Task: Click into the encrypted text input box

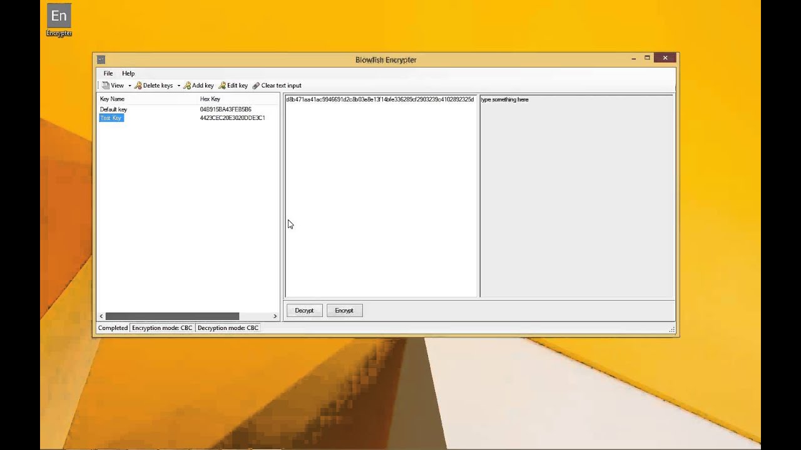Action: [381, 196]
